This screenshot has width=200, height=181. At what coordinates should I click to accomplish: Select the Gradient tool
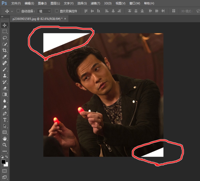click(4, 95)
